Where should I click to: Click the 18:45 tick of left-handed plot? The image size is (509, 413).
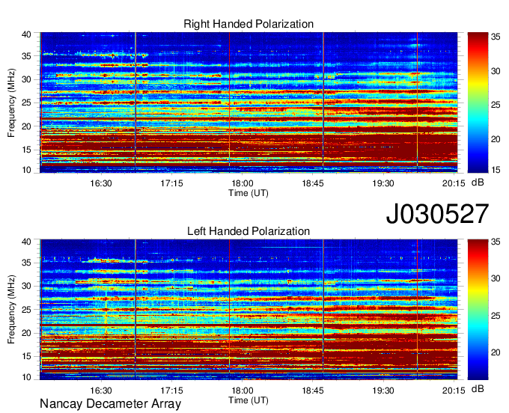tap(313, 391)
